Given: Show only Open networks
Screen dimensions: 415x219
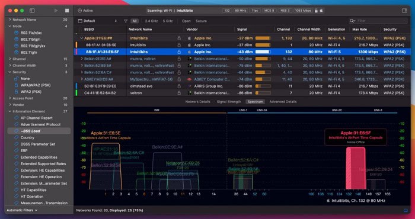Looking at the screenshot, I should (x=186, y=21).
